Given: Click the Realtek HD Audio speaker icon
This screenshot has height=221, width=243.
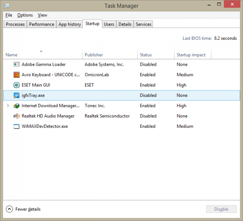Looking at the screenshot, I should pos(17,116).
